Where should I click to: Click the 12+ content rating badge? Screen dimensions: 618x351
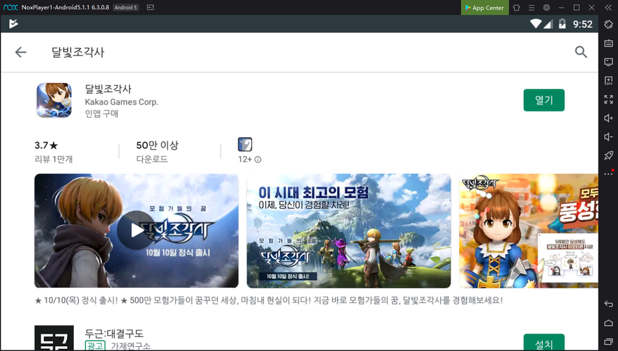pos(245,144)
